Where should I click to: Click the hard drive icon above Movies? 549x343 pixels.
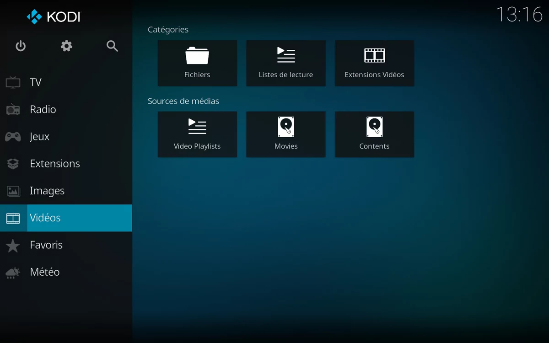pyautogui.click(x=286, y=127)
